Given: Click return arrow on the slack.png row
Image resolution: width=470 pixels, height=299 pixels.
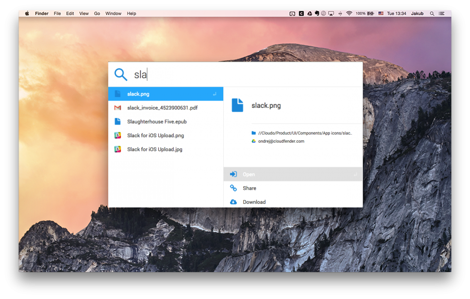Looking at the screenshot, I should click(214, 94).
